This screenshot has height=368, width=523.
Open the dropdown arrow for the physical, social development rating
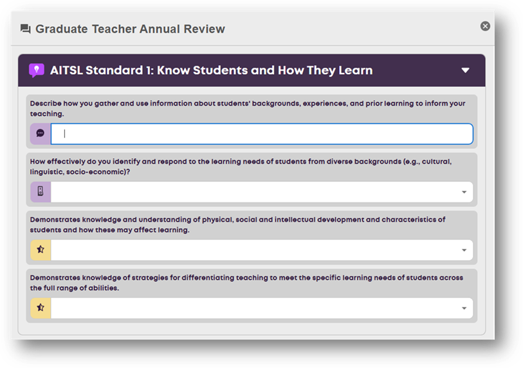[464, 250]
